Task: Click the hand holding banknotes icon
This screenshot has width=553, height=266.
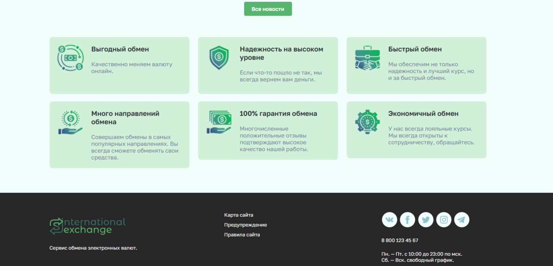Action: (219, 122)
